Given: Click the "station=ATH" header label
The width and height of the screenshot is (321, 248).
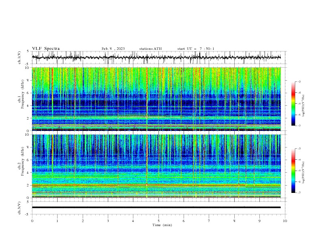Looking at the screenshot, I should 150,49.
